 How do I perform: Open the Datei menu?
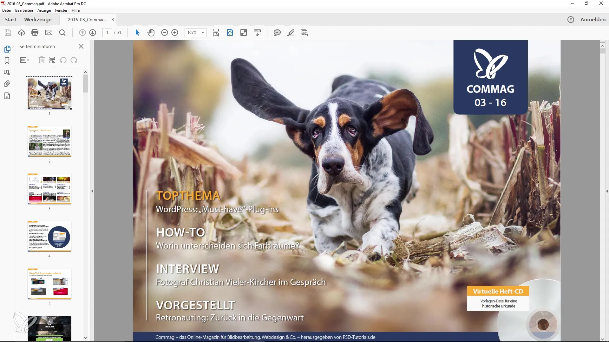pos(6,10)
